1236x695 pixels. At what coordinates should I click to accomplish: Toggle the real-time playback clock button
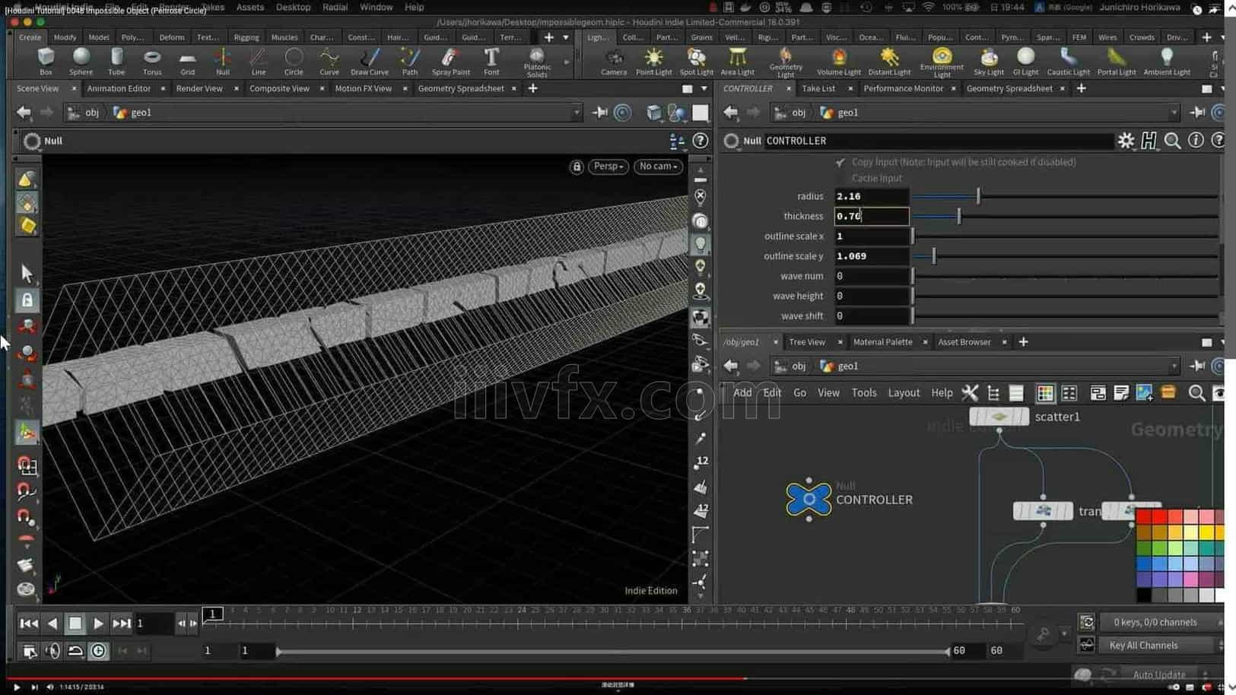[98, 651]
